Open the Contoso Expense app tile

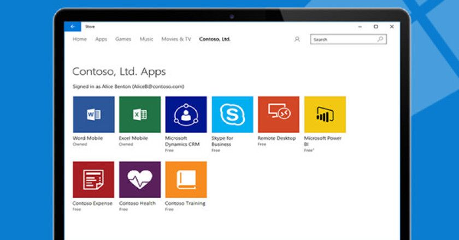tap(93, 179)
